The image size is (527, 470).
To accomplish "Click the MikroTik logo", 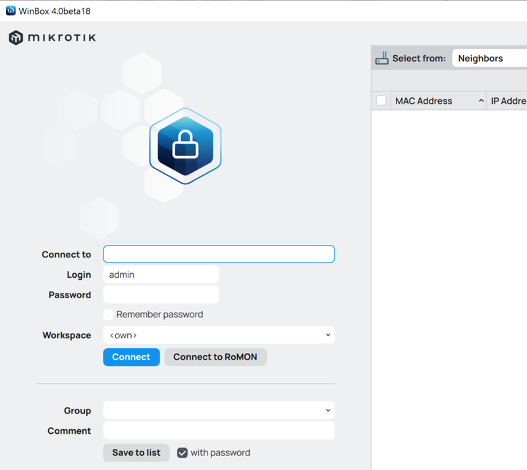I will pos(52,38).
